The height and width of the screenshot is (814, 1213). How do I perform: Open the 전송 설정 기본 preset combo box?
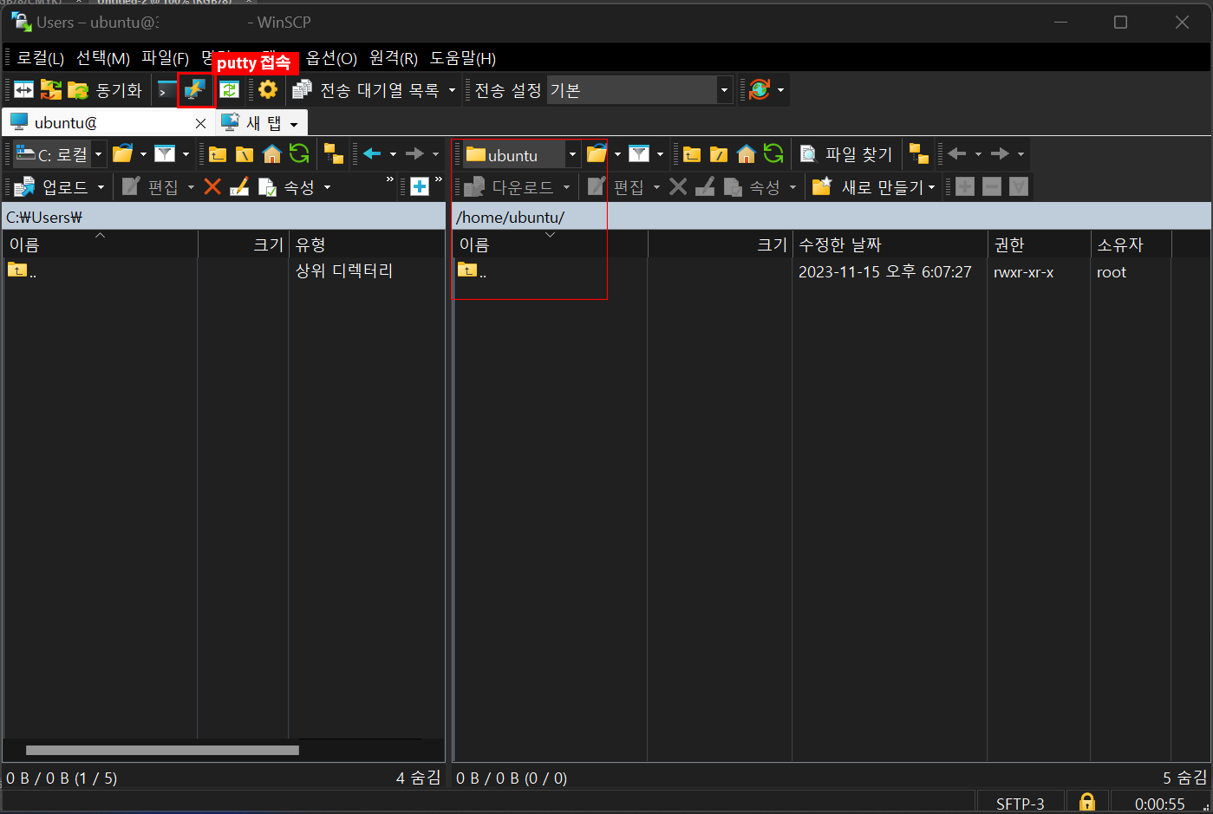click(x=640, y=89)
